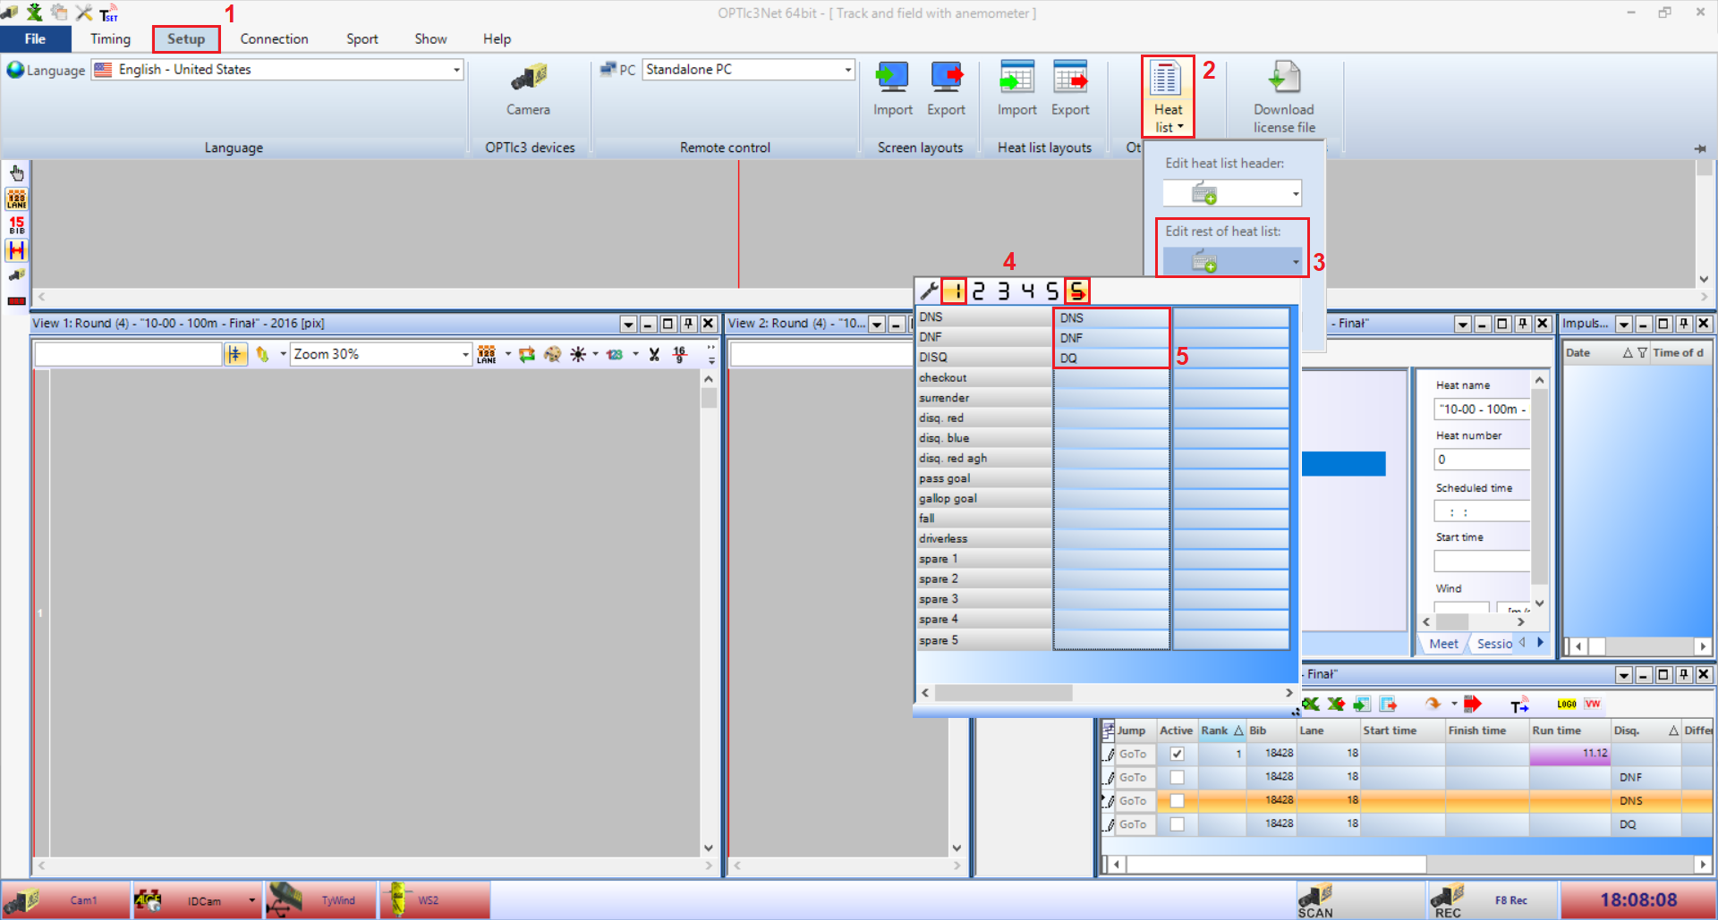Click the purple 11.12 run time cell
1718x920 pixels.
pyautogui.click(x=1569, y=755)
